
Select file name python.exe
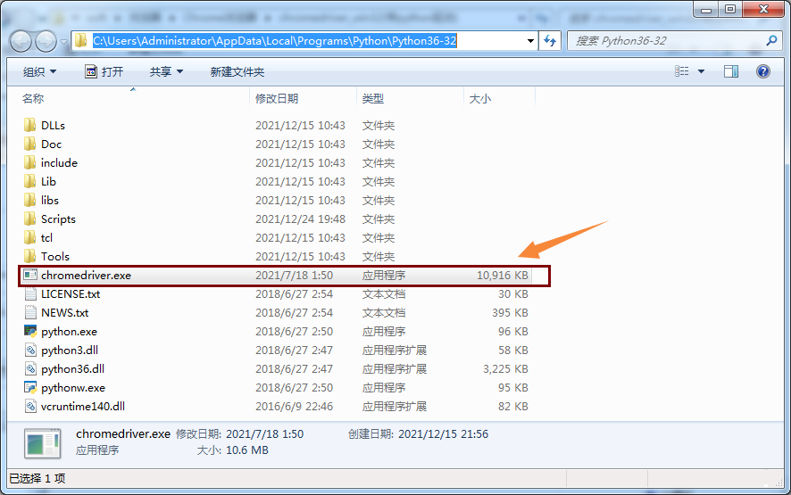pos(69,332)
